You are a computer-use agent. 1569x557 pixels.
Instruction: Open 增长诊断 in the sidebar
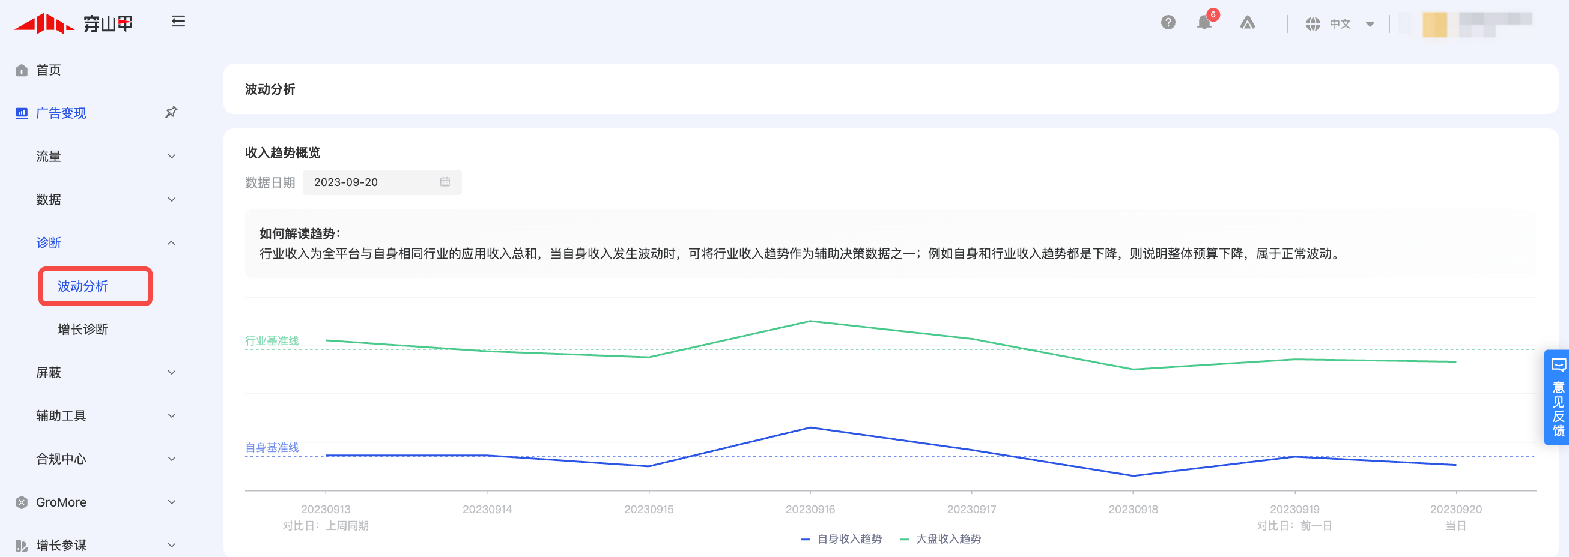pyautogui.click(x=83, y=330)
